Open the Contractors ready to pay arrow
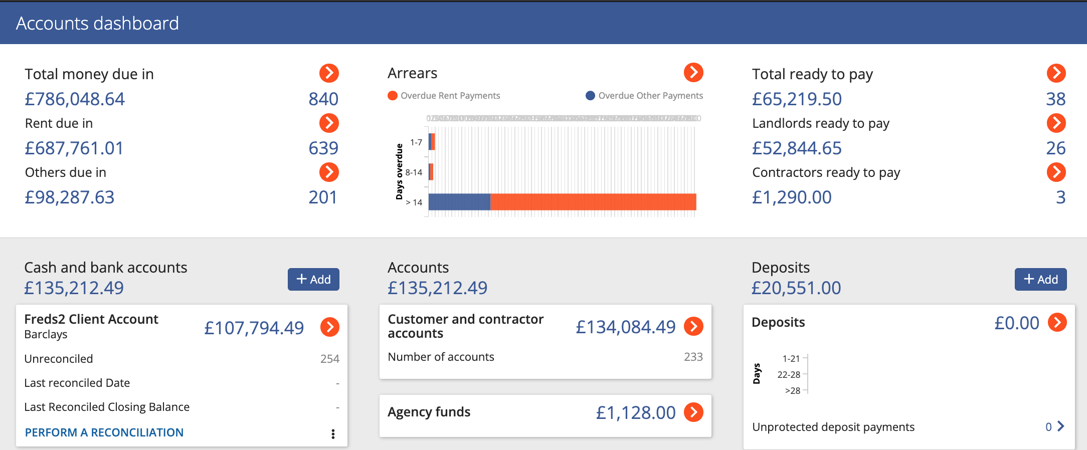Image resolution: width=1087 pixels, height=450 pixels. (x=1056, y=172)
